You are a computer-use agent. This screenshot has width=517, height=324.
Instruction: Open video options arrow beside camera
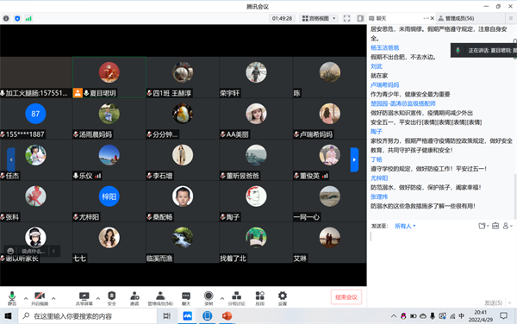53,298
